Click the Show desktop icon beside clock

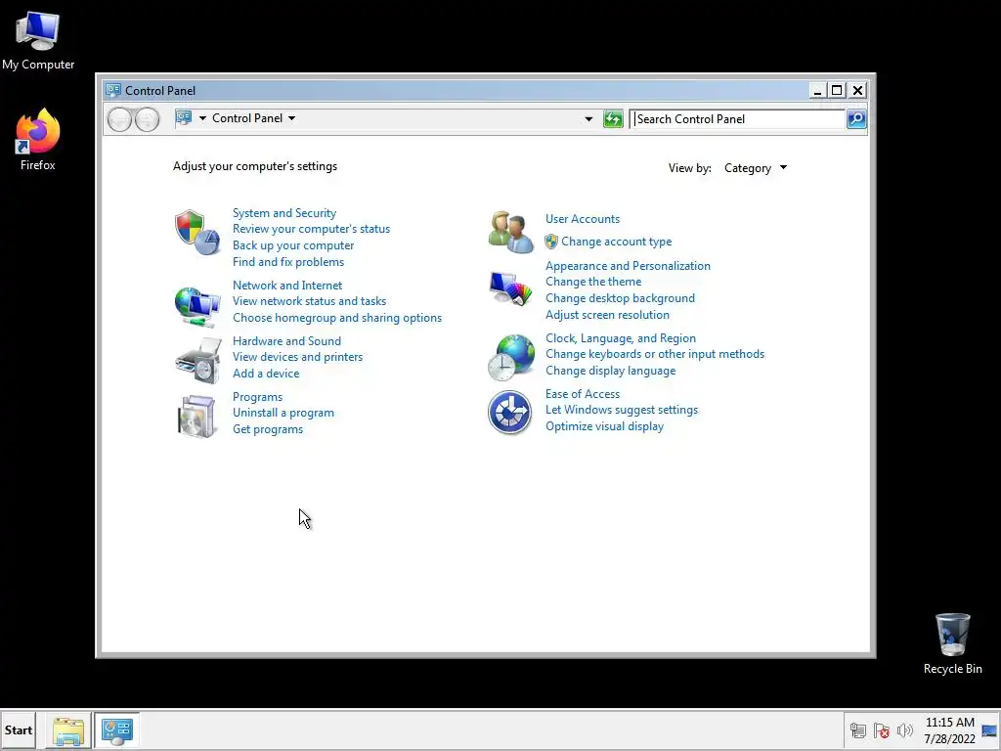pyautogui.click(x=989, y=730)
